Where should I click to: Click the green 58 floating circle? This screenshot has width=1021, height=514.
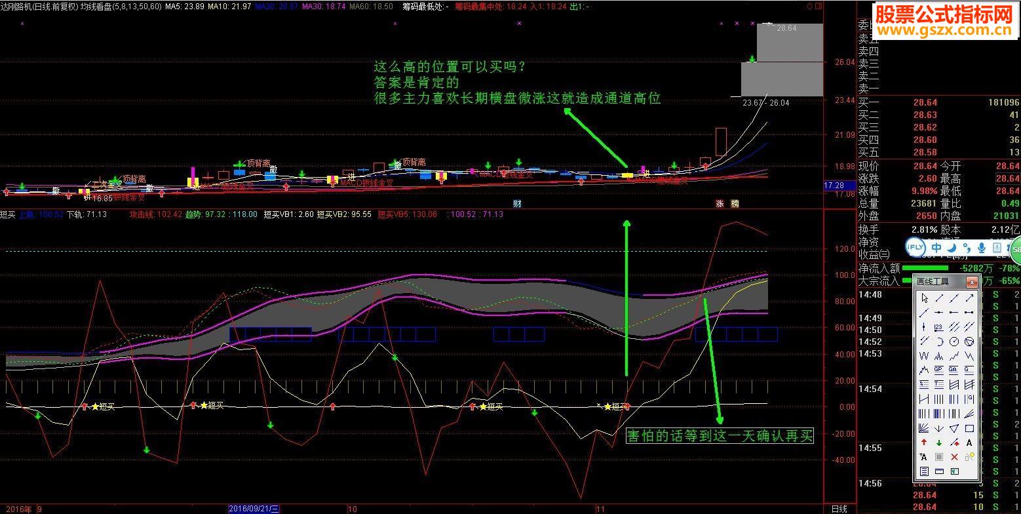click(x=1015, y=249)
